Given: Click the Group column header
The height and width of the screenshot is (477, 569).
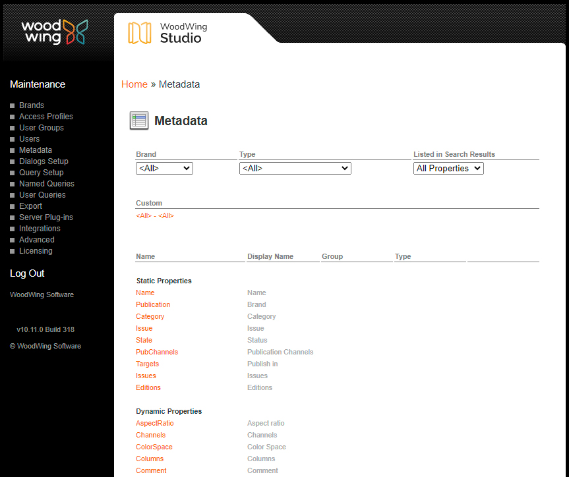Looking at the screenshot, I should tap(332, 256).
